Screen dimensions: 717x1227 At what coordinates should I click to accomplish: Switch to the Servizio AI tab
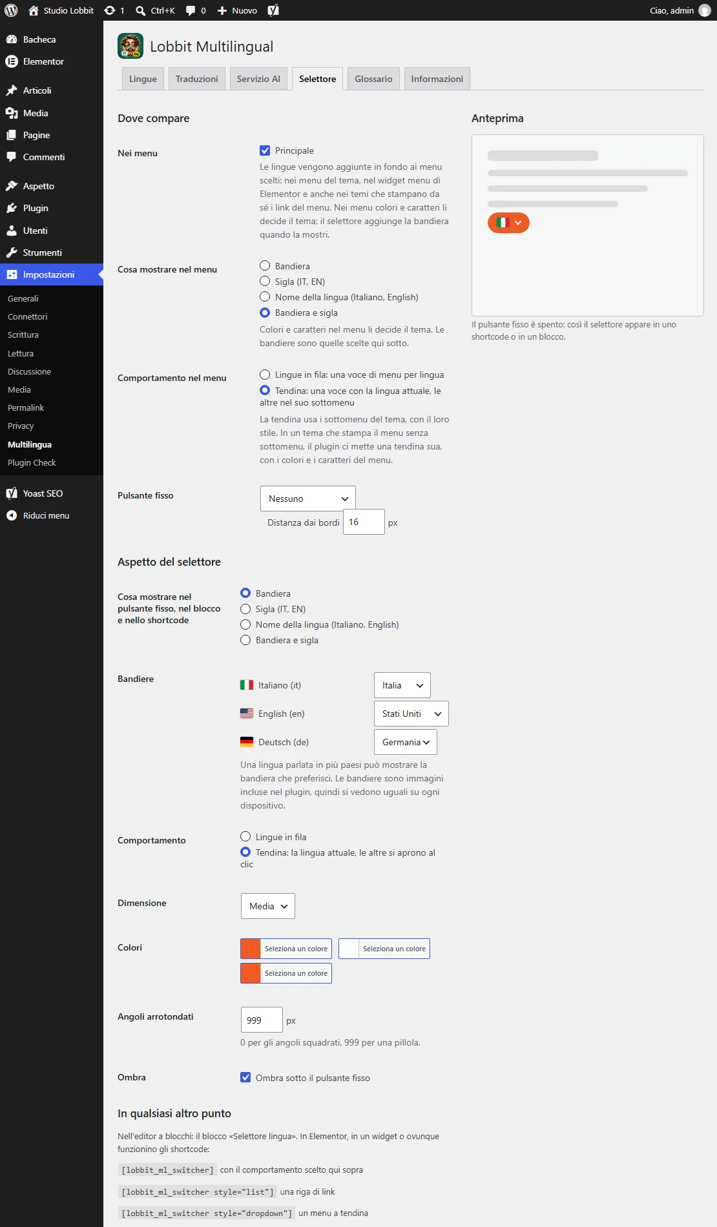(258, 79)
